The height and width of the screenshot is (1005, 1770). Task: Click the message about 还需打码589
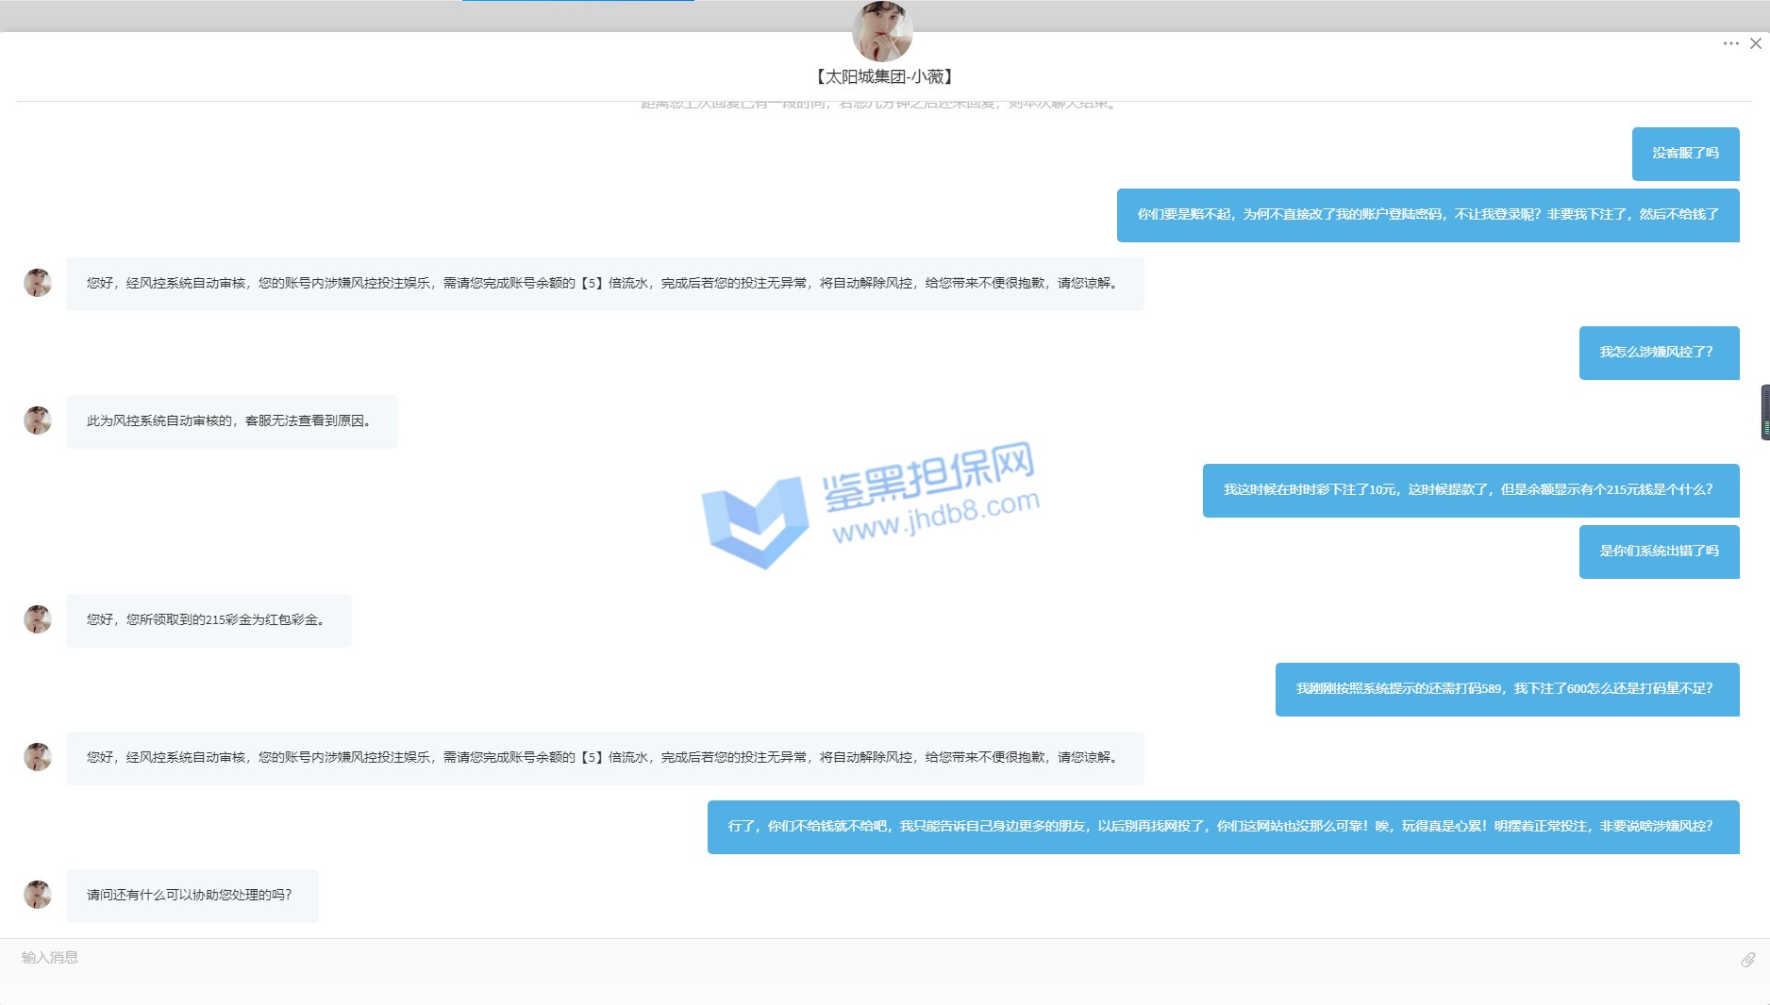1507,689
